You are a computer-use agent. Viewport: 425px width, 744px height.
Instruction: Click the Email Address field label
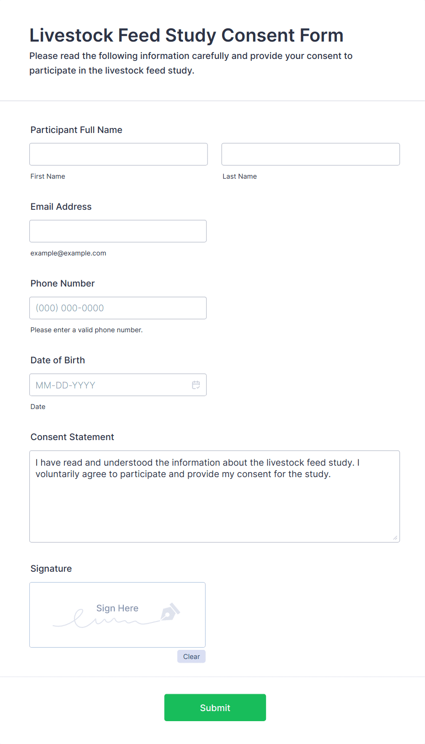[x=61, y=207]
